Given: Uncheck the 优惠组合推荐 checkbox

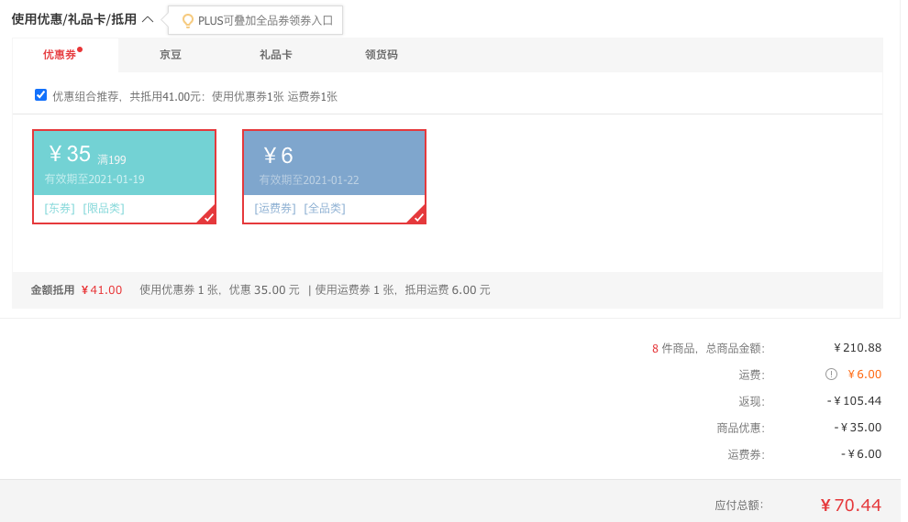Looking at the screenshot, I should click(x=40, y=95).
